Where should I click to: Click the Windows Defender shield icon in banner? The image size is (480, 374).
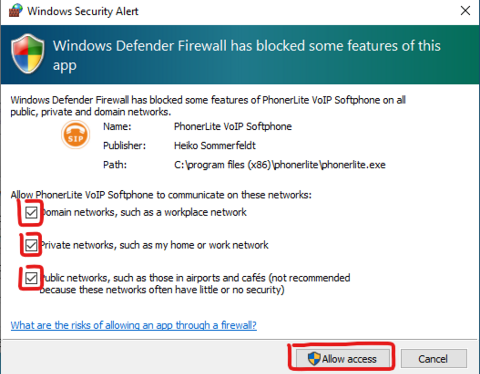(28, 53)
